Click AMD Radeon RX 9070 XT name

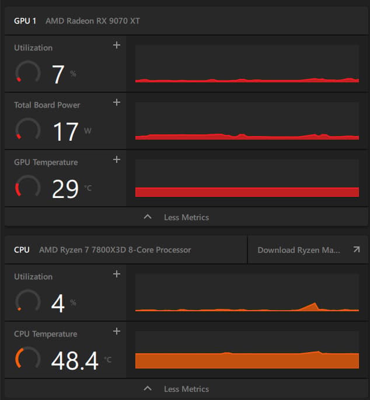tap(93, 21)
